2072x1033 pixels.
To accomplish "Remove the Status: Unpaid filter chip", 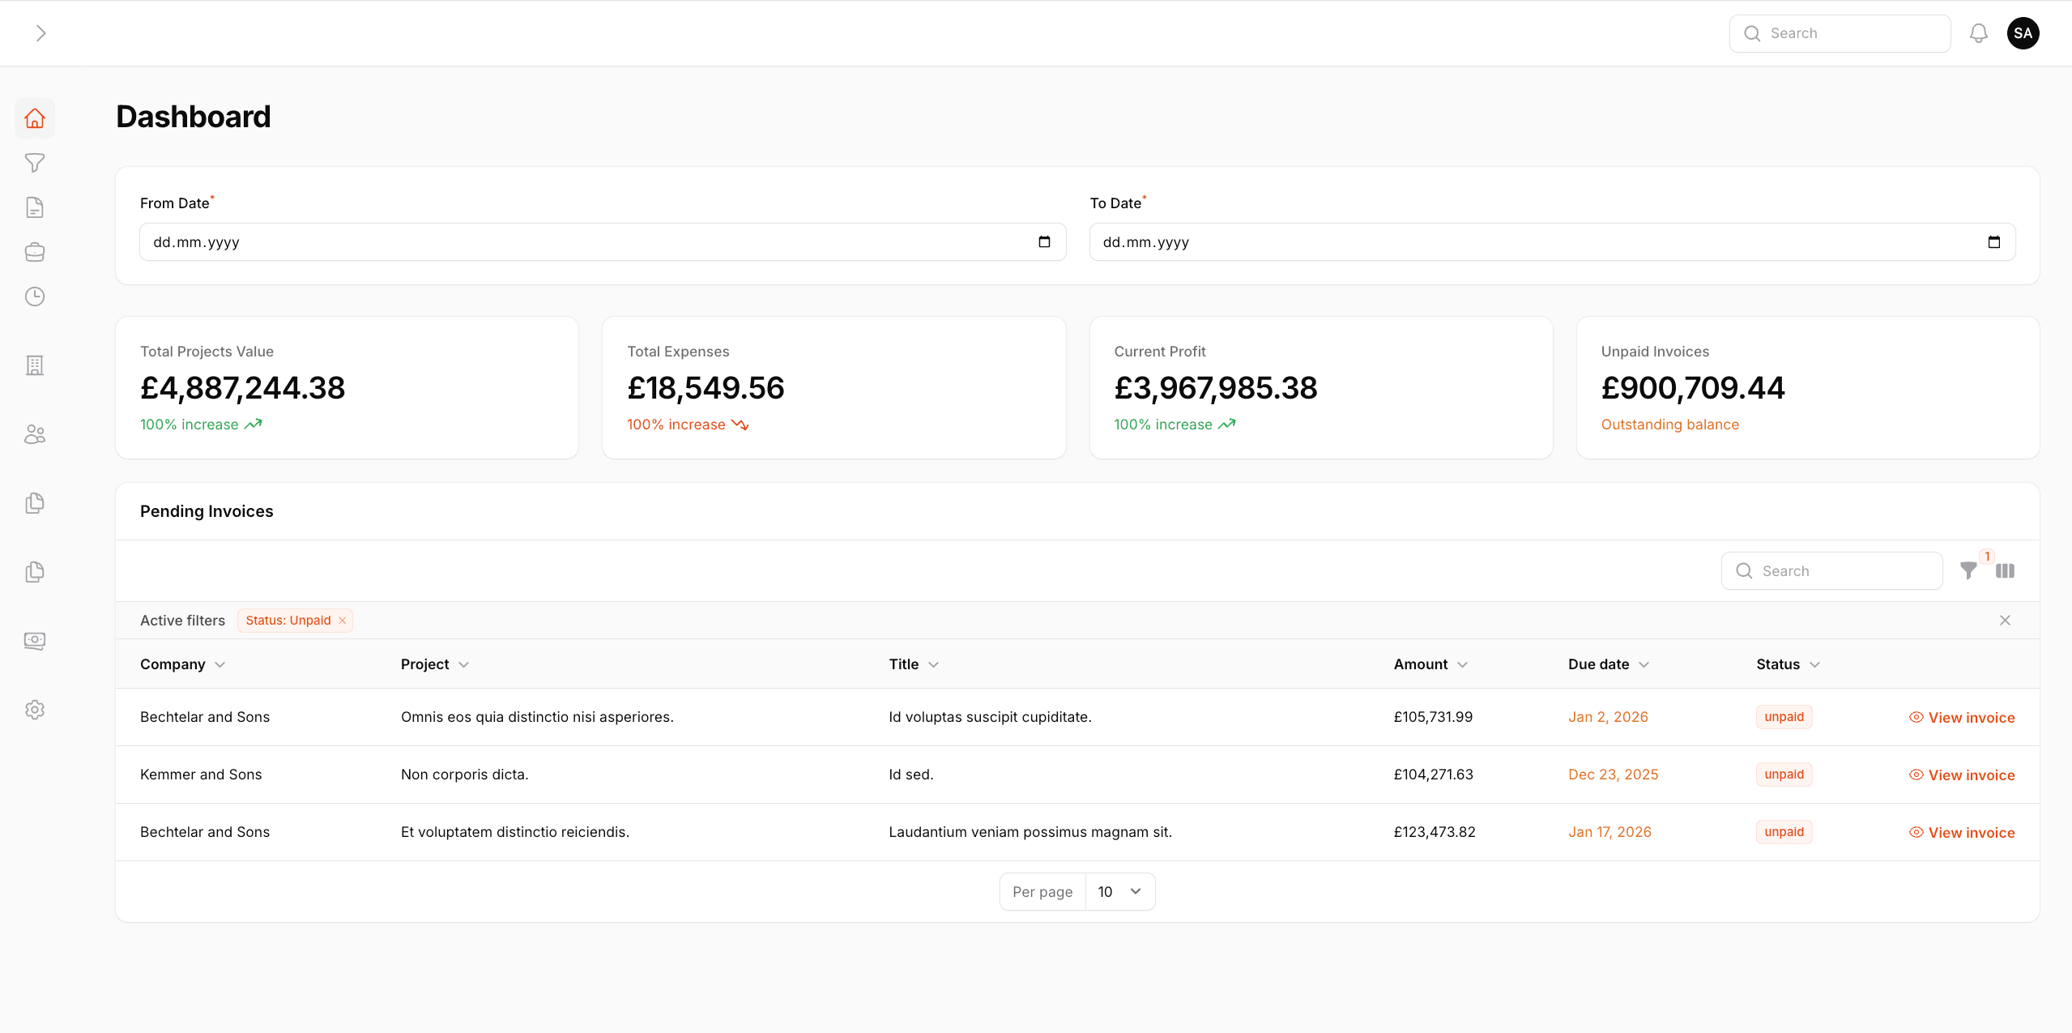I will click(342, 620).
